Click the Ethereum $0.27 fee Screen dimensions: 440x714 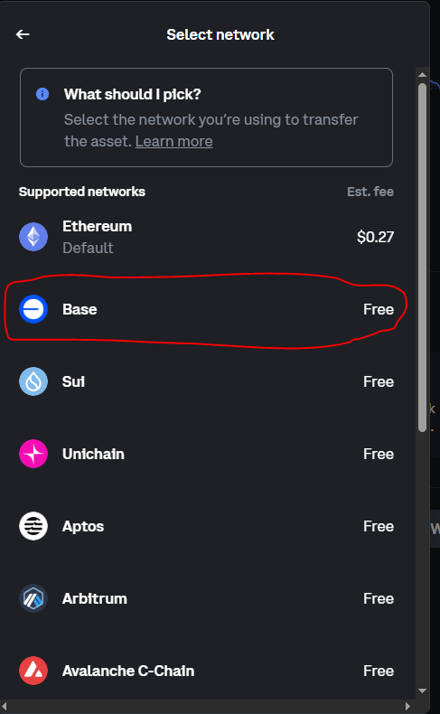tap(375, 237)
